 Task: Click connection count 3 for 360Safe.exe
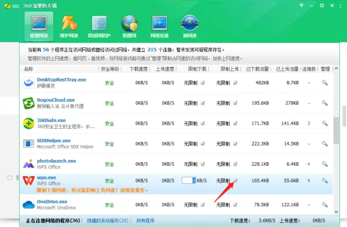coord(309,124)
